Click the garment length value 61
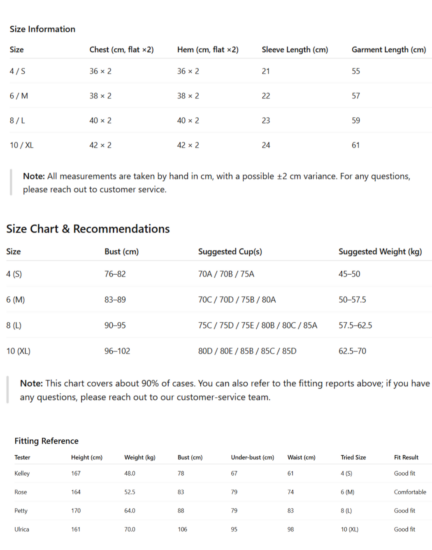Screen dimensions: 432x550 [x=355, y=145]
